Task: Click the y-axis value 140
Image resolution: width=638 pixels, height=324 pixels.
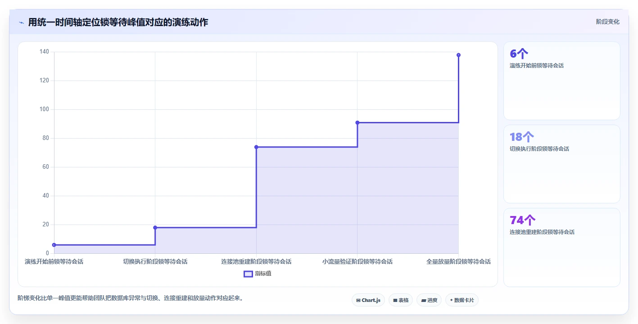Action: click(x=44, y=52)
